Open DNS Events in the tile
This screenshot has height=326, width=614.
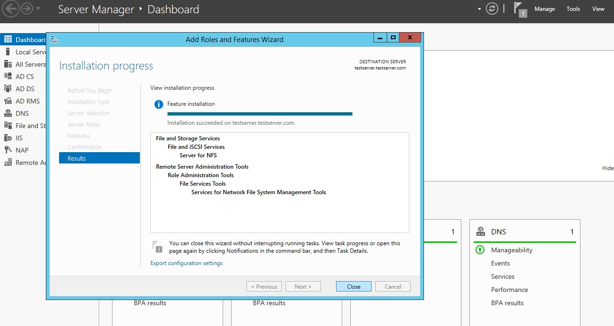(500, 263)
